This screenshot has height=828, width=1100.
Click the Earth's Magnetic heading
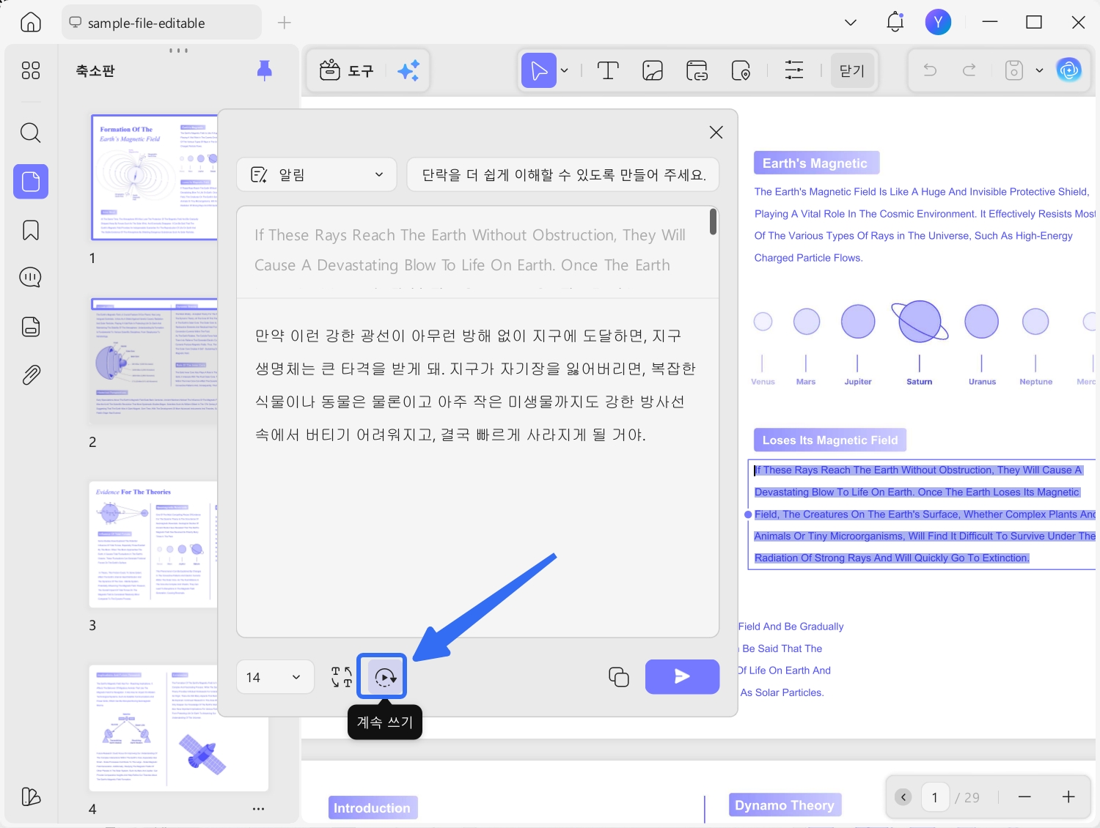point(816,163)
